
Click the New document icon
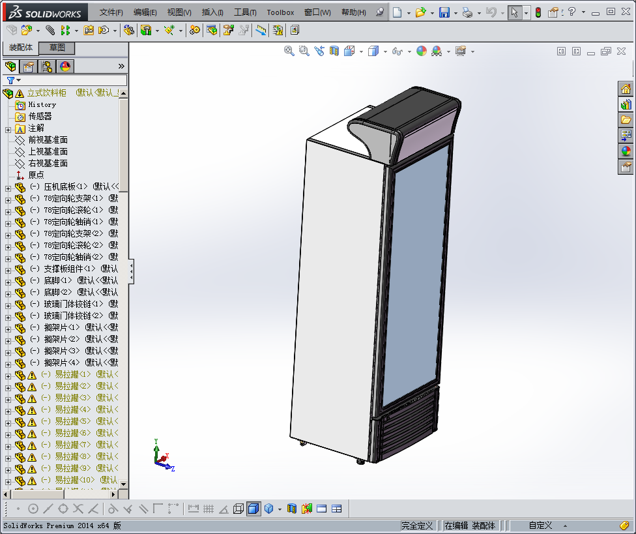pos(397,12)
